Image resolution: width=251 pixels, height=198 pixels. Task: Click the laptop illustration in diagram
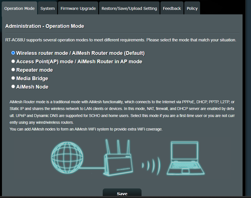pyautogui.click(x=185, y=158)
